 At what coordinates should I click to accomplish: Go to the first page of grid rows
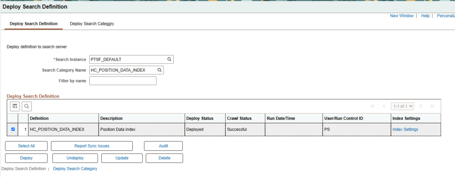point(373,106)
